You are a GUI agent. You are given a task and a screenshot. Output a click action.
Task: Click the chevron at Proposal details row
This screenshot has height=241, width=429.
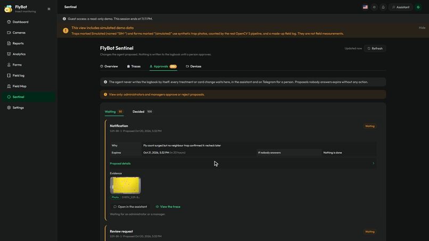click(x=373, y=163)
